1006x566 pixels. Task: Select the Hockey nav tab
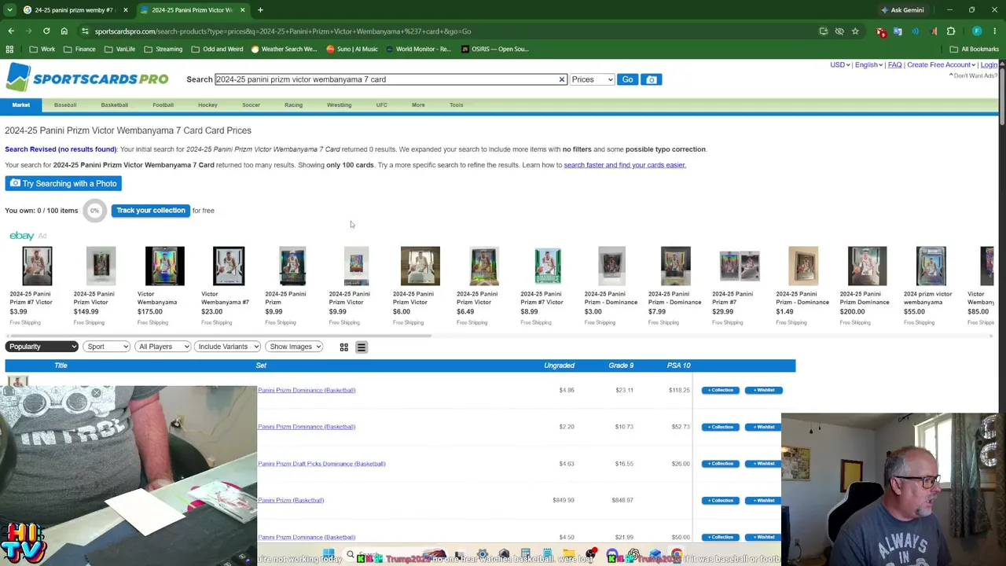click(x=207, y=105)
